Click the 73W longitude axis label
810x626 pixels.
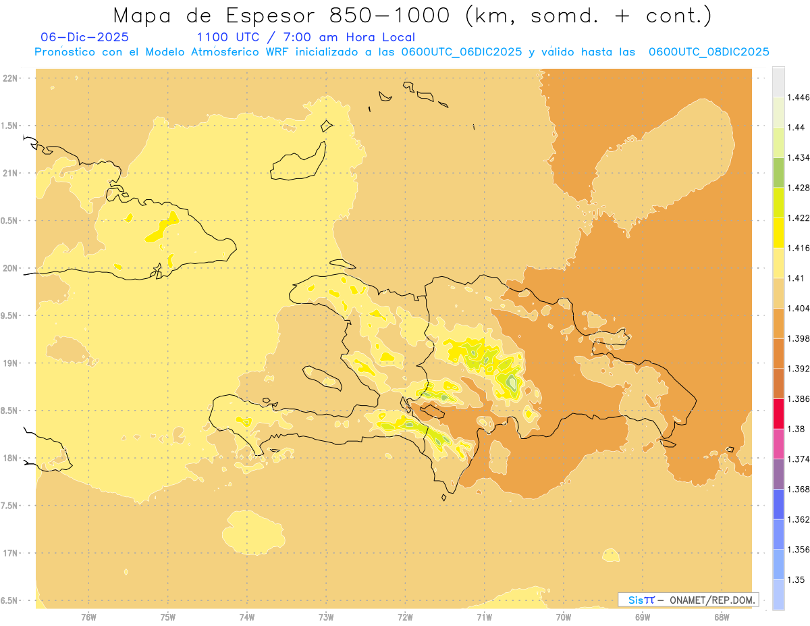pos(326,617)
